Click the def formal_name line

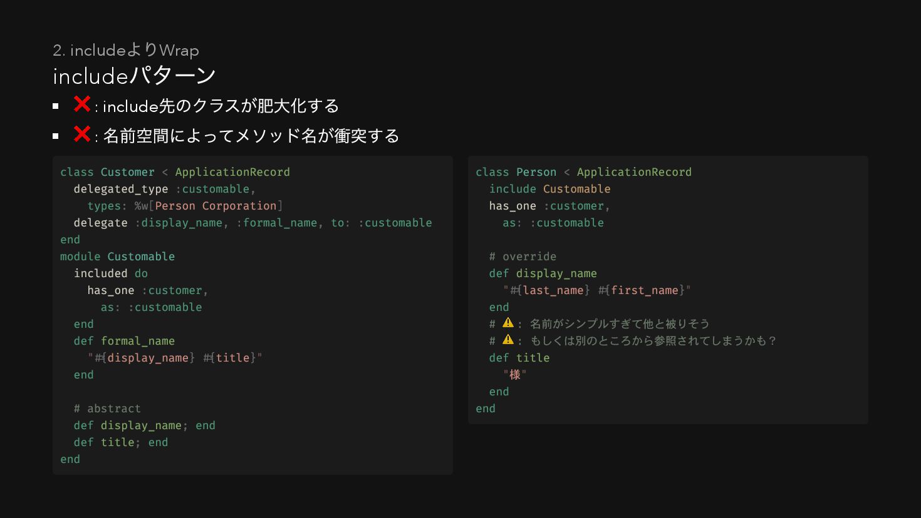click(124, 341)
